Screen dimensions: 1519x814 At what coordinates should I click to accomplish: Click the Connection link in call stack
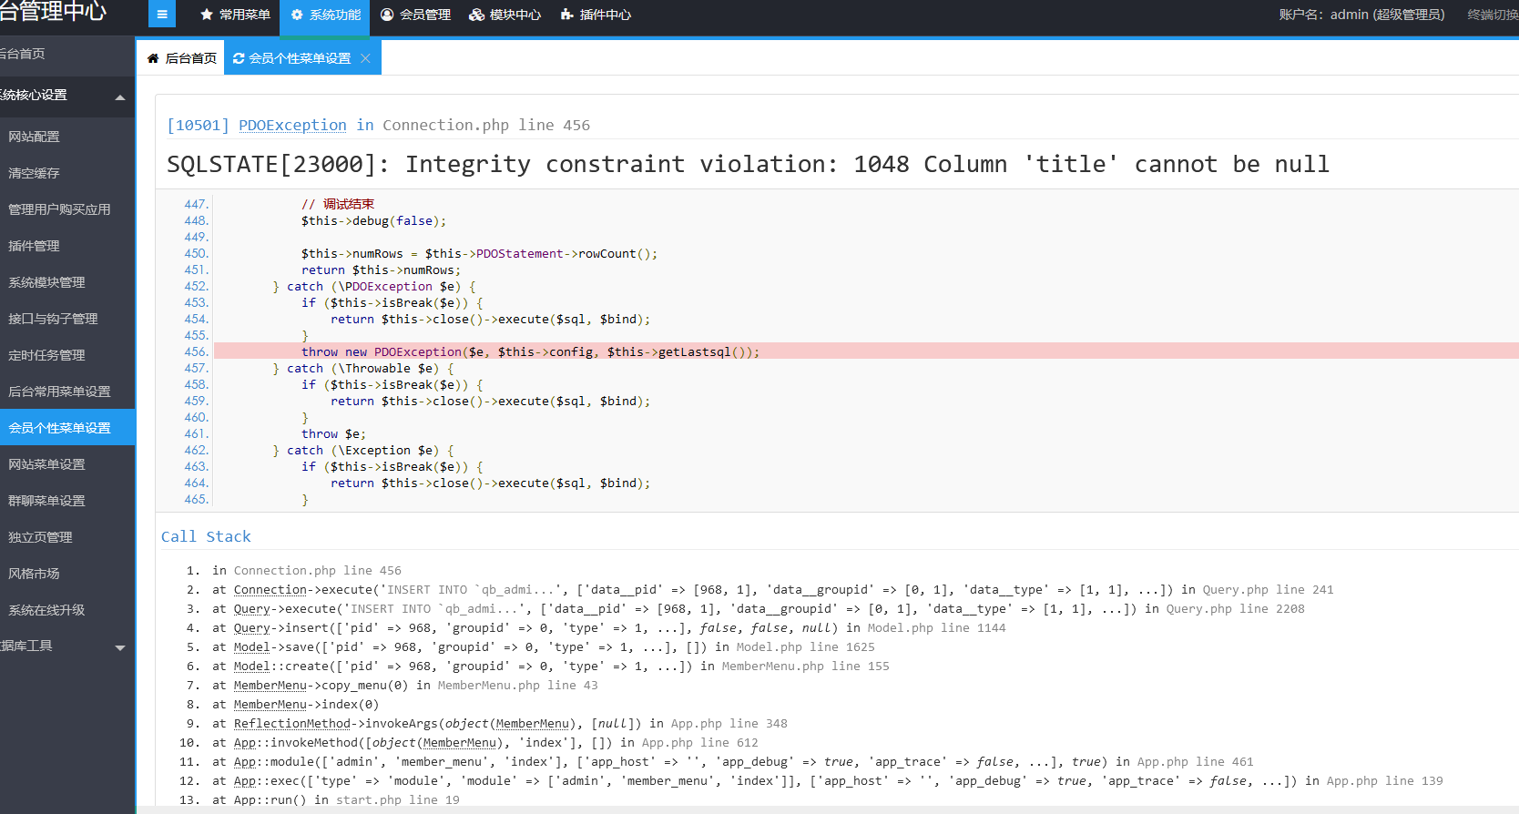[270, 590]
